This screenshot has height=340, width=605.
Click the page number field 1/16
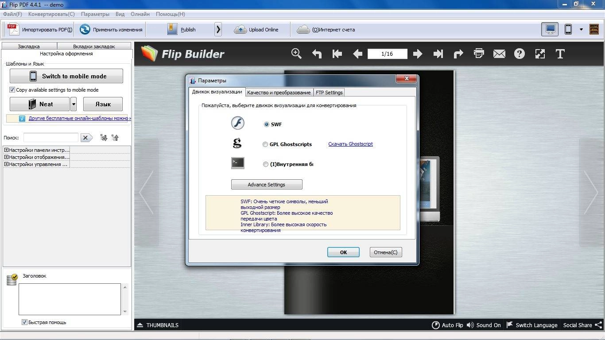[387, 54]
